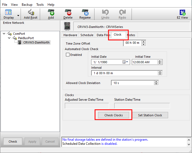Click the Set Station Clock button

pos(150,115)
